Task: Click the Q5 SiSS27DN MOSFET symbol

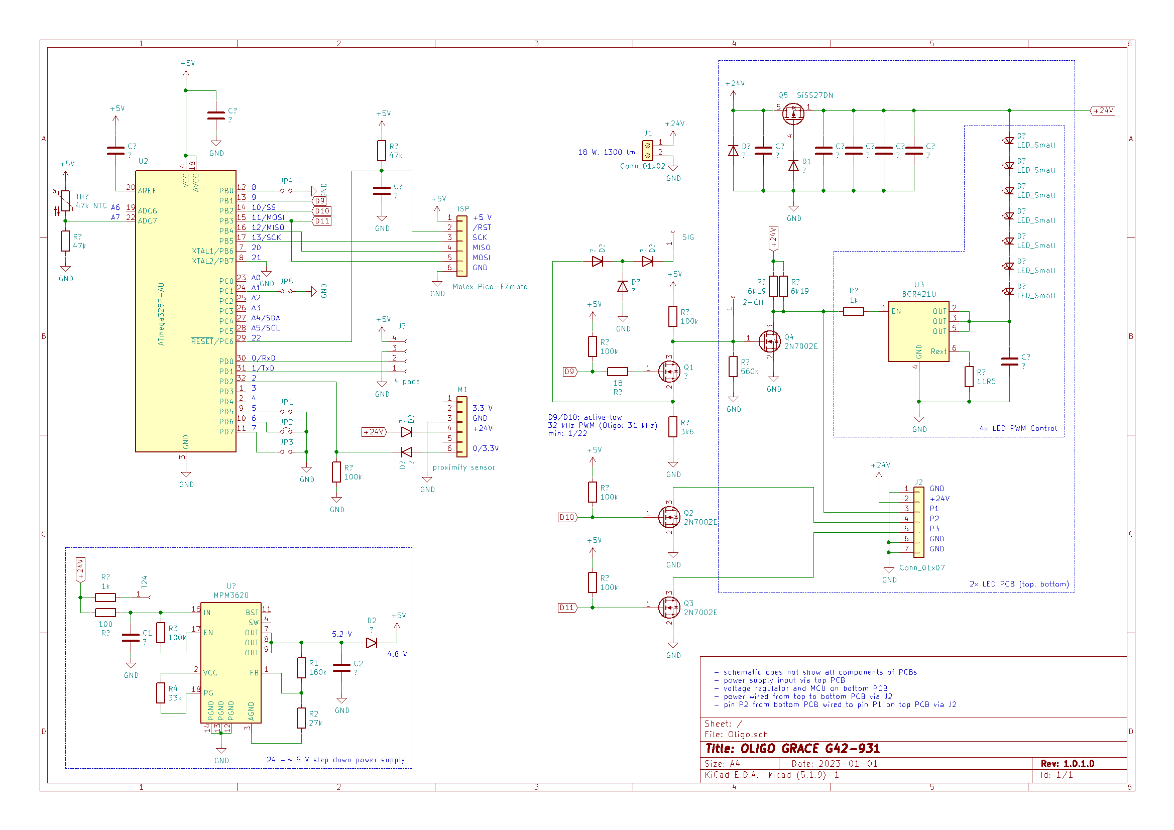Action: click(x=793, y=113)
